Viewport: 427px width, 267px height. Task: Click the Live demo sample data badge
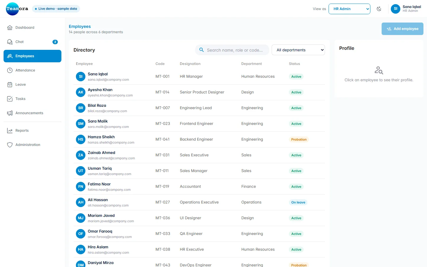(x=56, y=9)
